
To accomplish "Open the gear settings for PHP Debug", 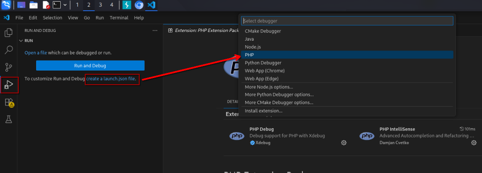I will click(344, 143).
